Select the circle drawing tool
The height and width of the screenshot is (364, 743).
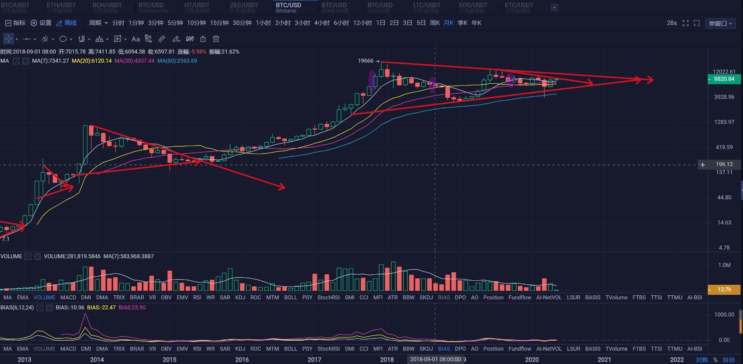[x=63, y=39]
